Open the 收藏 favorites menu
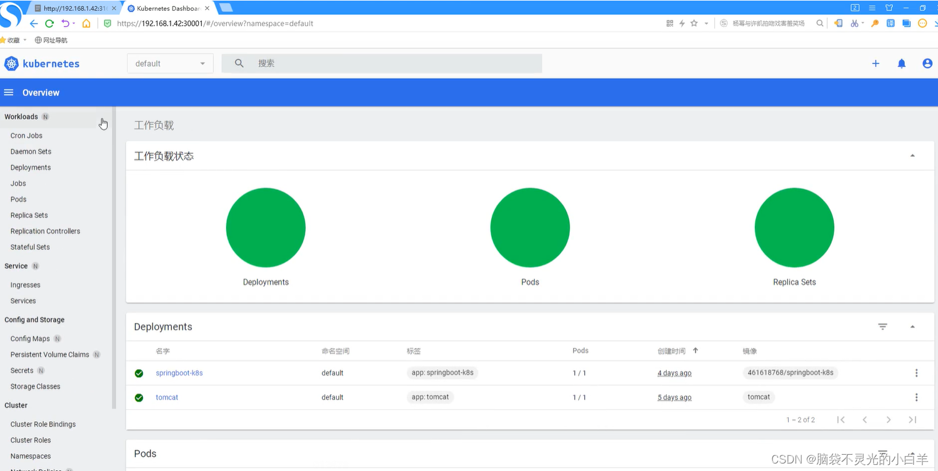The height and width of the screenshot is (471, 938). 13,40
